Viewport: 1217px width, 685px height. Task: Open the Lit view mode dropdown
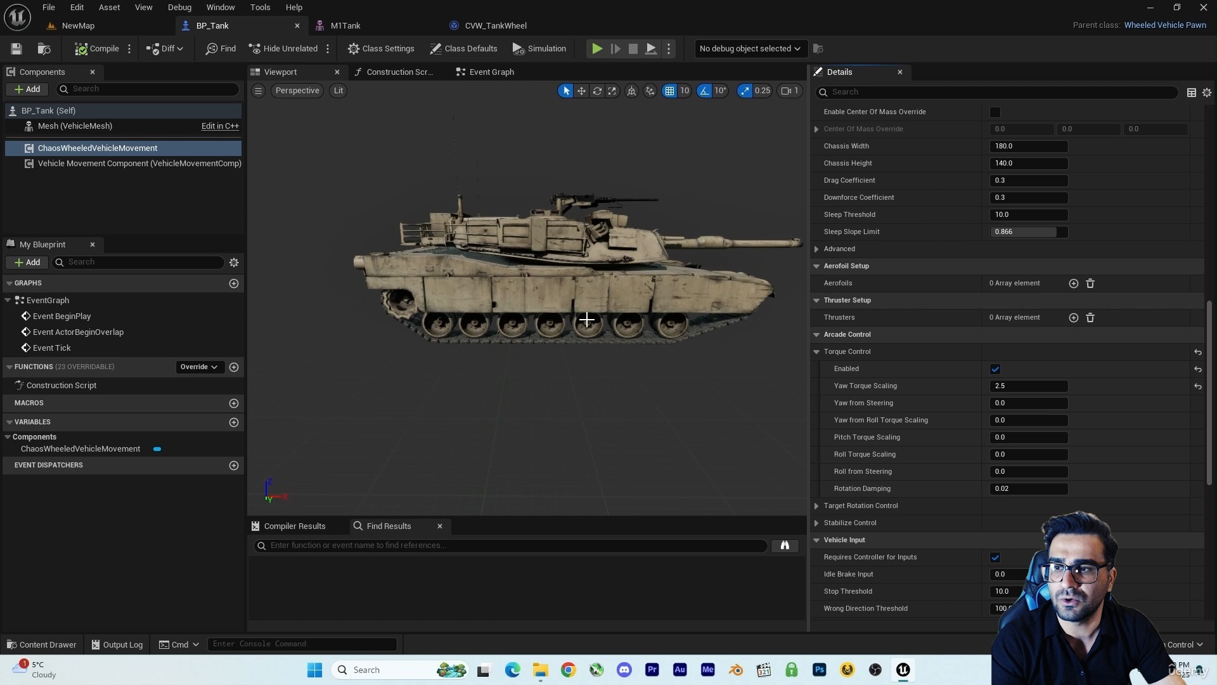click(338, 91)
